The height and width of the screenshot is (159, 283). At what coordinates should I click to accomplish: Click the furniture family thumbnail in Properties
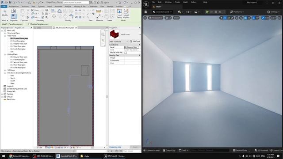(114, 34)
